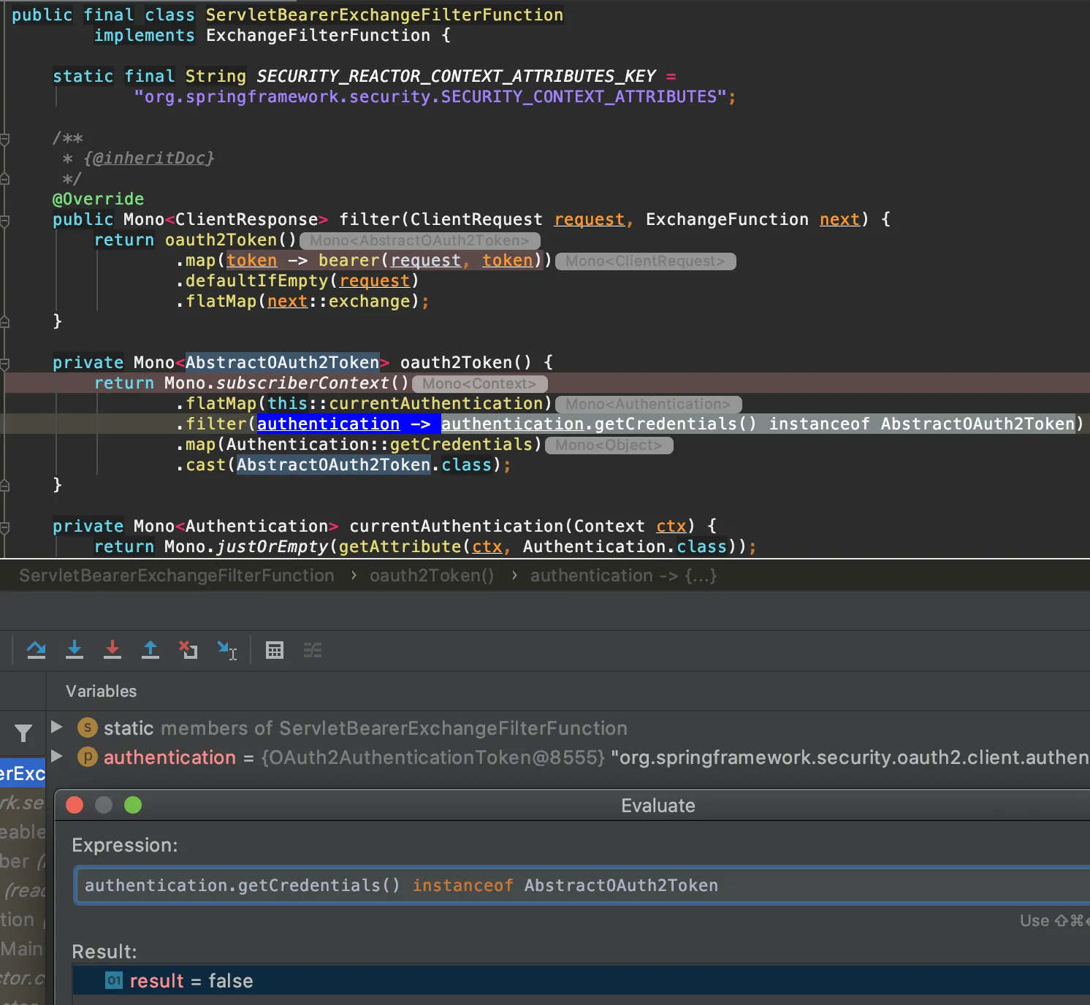Click the Variables panel label
This screenshot has width=1090, height=1005.
point(102,691)
